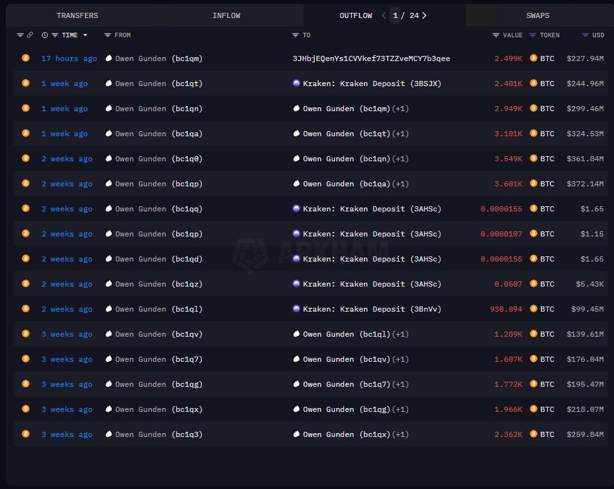Open the USD column filter
This screenshot has height=489, width=614.
pos(585,35)
